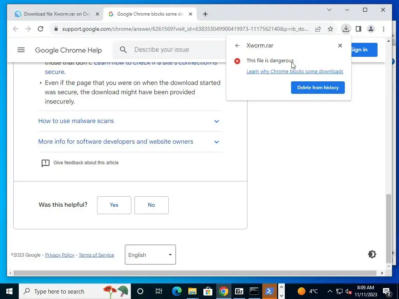Open the tab search chevron

[x=329, y=10]
